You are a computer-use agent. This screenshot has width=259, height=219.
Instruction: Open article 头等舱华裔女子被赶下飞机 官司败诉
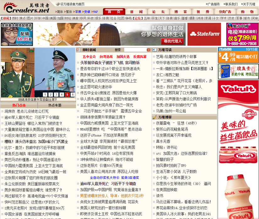[x=110, y=63]
